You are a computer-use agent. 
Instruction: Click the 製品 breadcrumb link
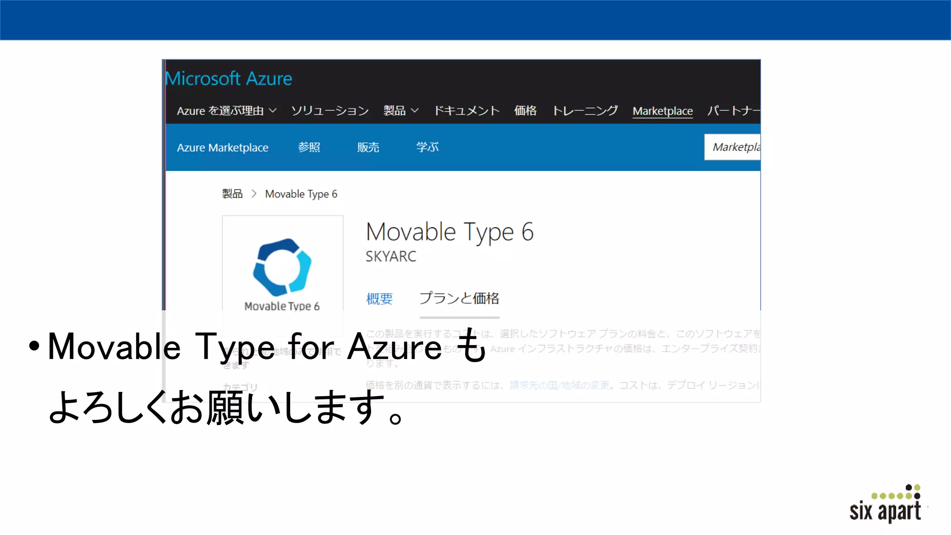click(232, 194)
